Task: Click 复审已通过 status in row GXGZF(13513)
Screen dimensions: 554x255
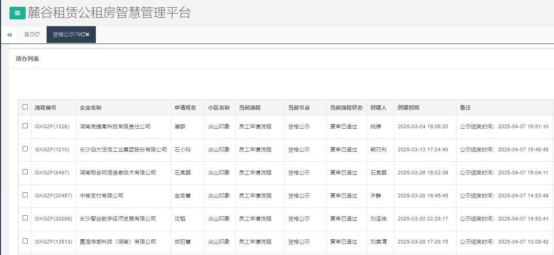Action: click(344, 242)
